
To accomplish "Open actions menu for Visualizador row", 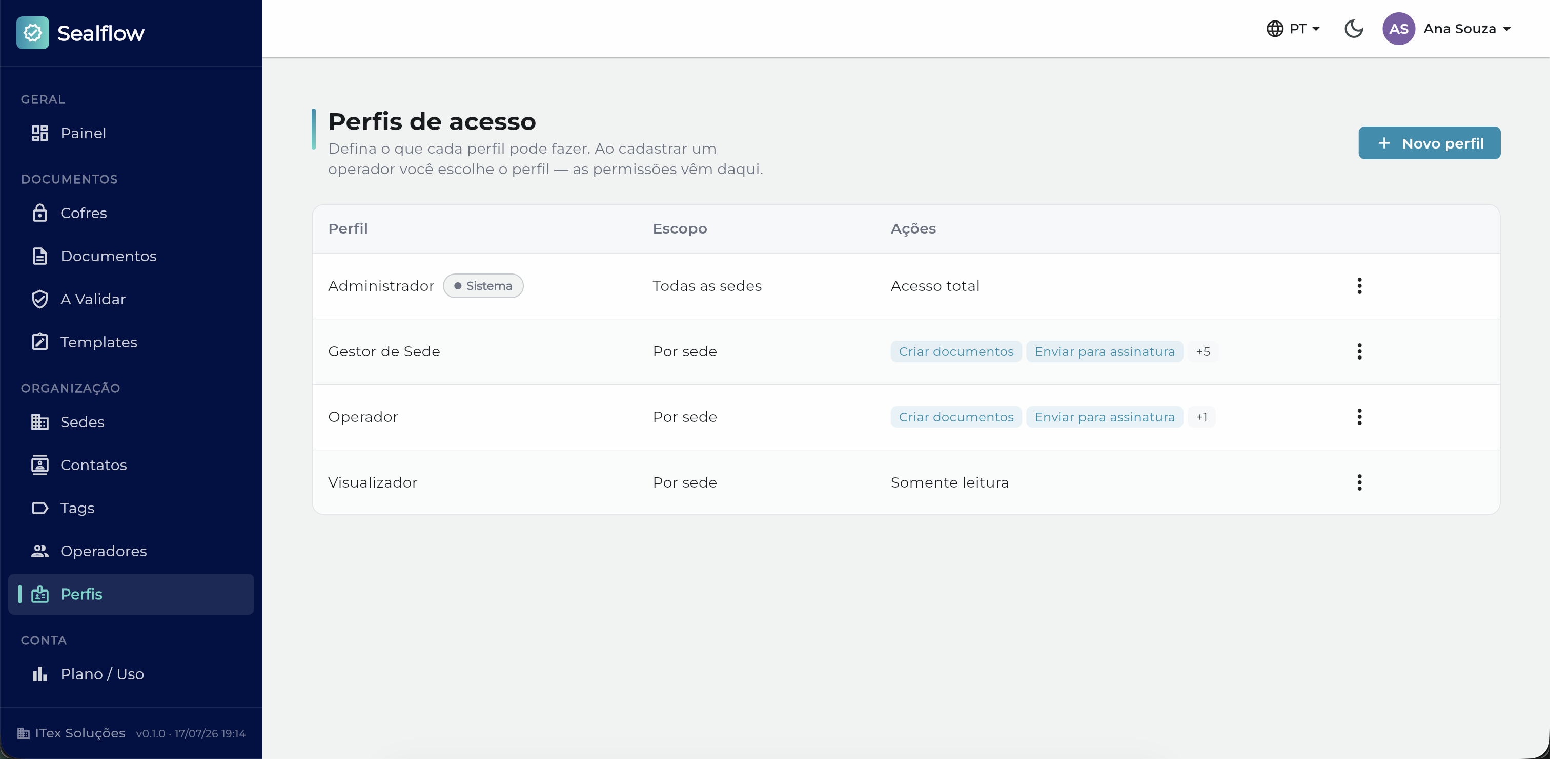I will (x=1359, y=482).
